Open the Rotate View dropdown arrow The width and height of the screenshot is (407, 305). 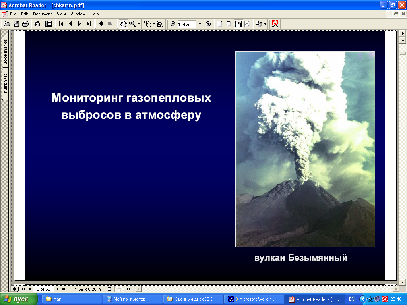point(265,24)
